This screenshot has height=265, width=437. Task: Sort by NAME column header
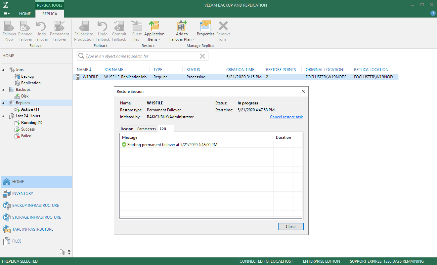[x=84, y=70]
